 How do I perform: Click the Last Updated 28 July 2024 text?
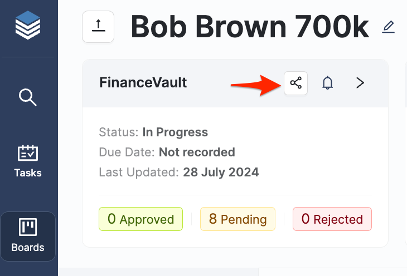(x=221, y=172)
